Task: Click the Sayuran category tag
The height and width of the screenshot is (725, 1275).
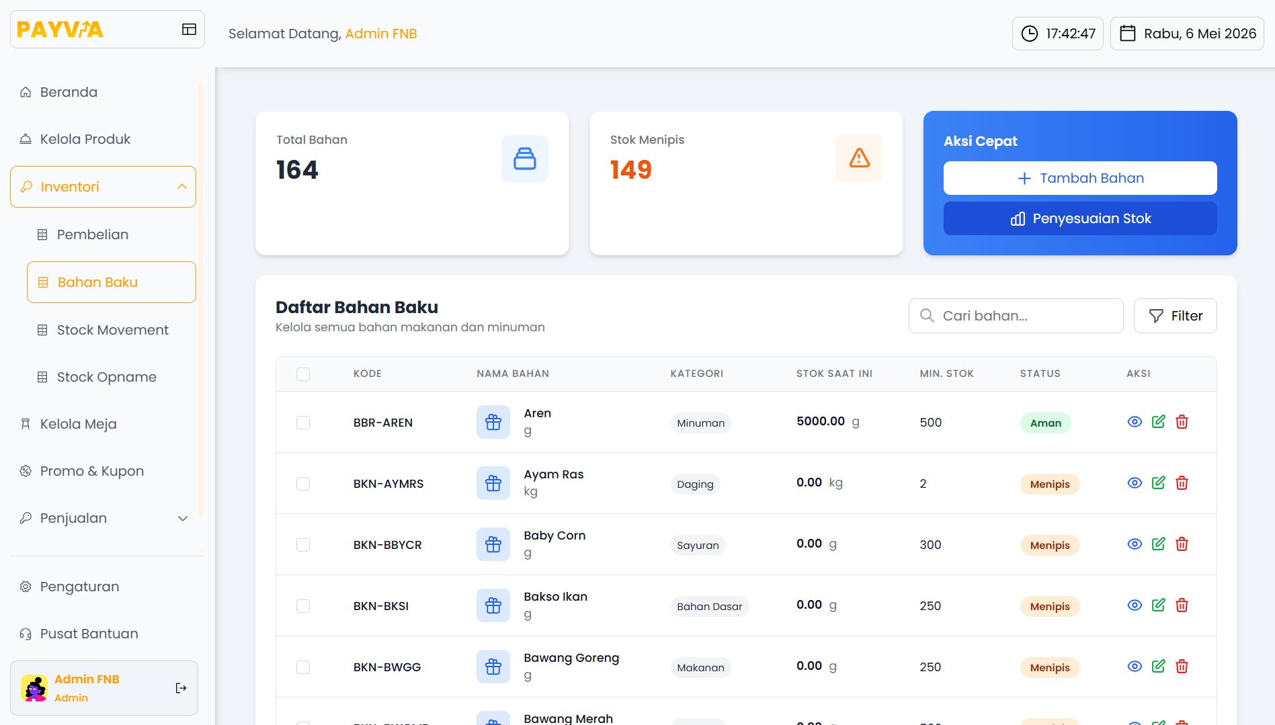Action: click(x=698, y=546)
